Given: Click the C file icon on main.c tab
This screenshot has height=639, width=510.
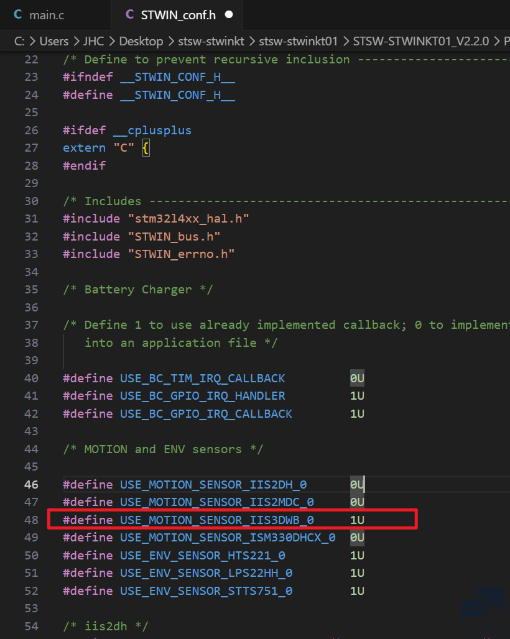Looking at the screenshot, I should [x=17, y=14].
